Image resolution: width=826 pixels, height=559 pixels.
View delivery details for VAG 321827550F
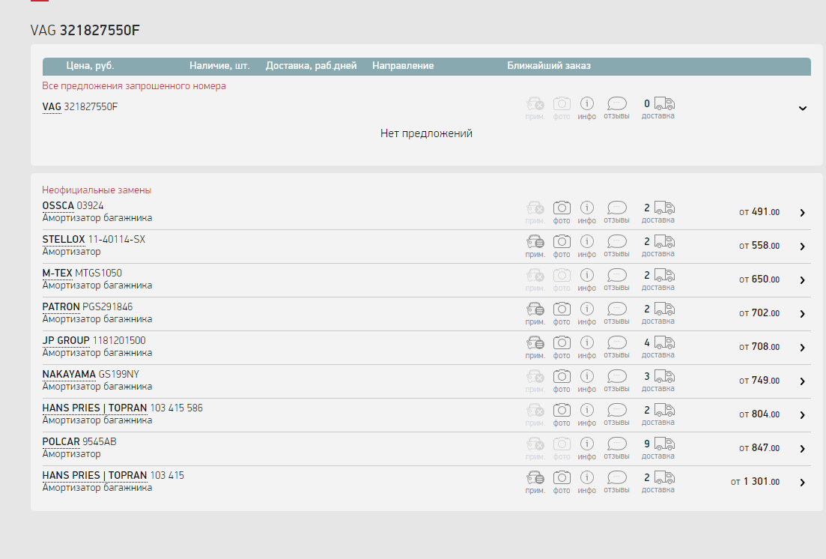click(658, 108)
